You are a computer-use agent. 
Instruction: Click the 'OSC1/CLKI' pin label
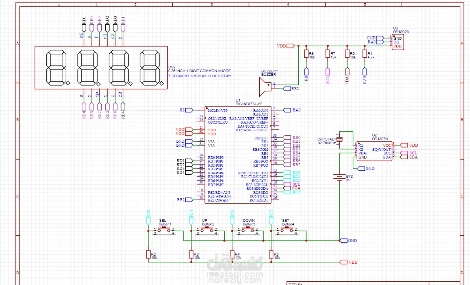[217, 118]
